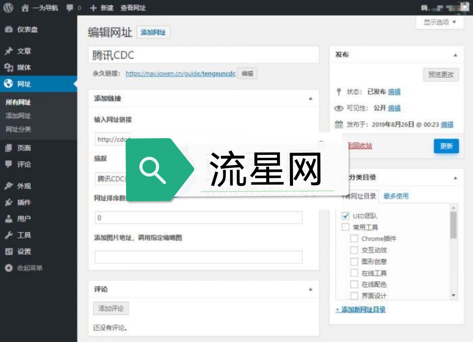Click the 用户 user icon in sidebar
Screen dimensions: 473x342
pos(9,219)
